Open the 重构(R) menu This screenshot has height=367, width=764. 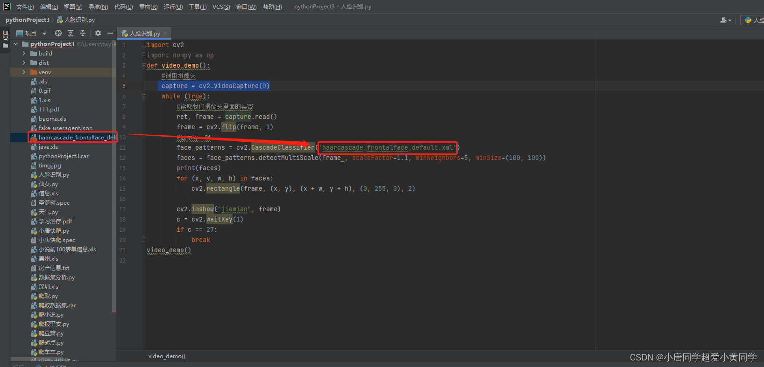[149, 7]
